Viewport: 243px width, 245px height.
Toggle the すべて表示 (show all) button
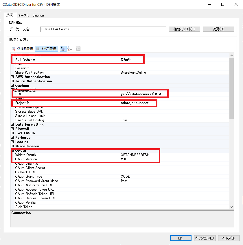pyautogui.click(x=46, y=49)
